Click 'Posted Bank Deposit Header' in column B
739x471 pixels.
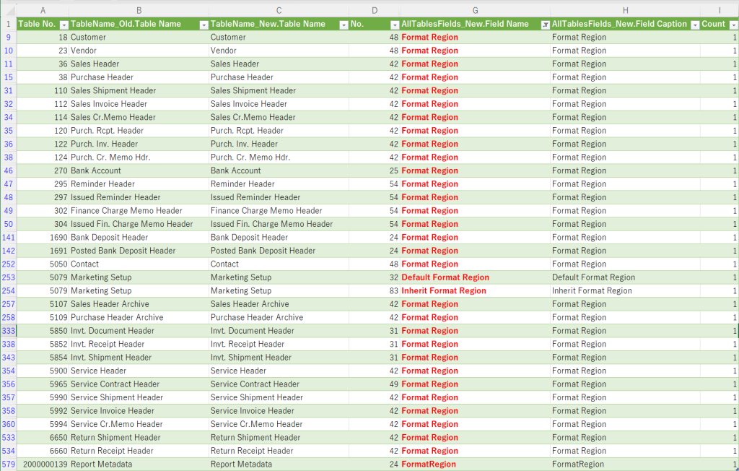coord(139,251)
